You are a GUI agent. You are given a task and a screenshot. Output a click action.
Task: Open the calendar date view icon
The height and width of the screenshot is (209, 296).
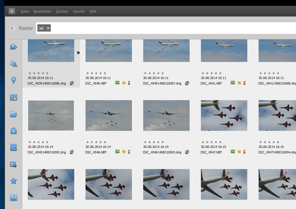14,97
